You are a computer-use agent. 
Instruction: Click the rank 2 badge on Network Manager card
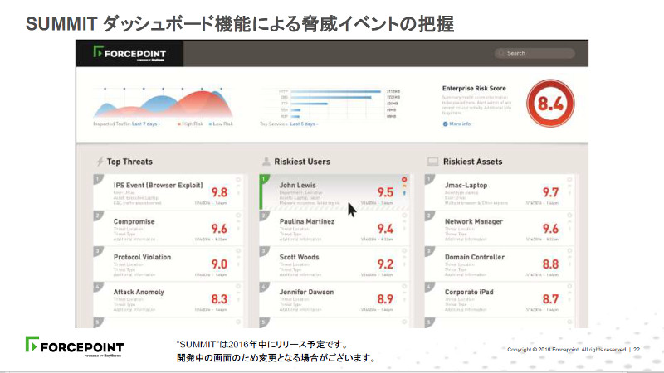(x=429, y=216)
